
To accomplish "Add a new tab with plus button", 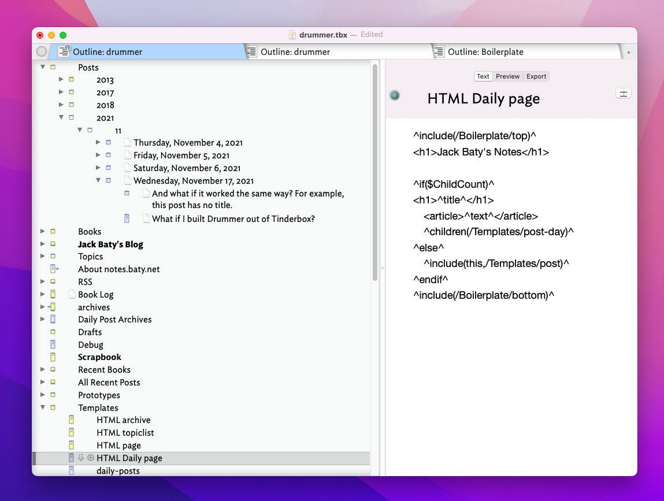I will tap(629, 52).
